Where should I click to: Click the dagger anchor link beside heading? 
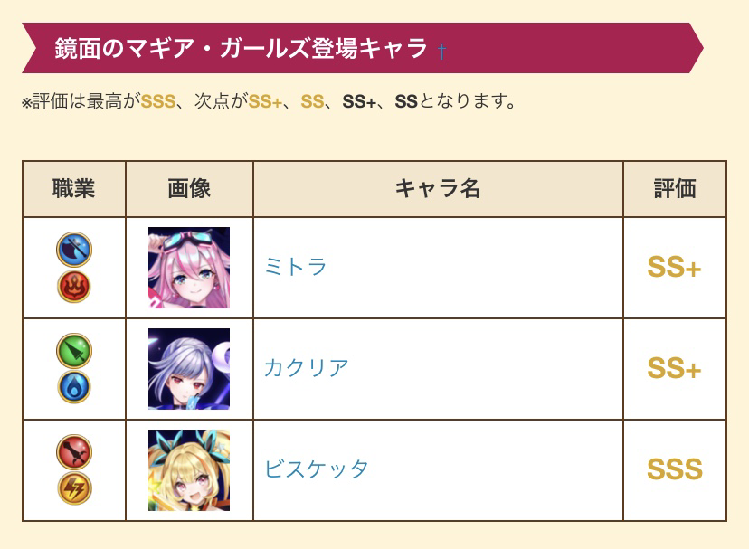pyautogui.click(x=441, y=52)
